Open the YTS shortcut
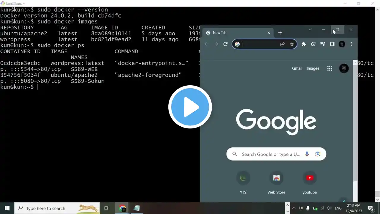Viewport: 380px width, 214px height. [x=243, y=182]
